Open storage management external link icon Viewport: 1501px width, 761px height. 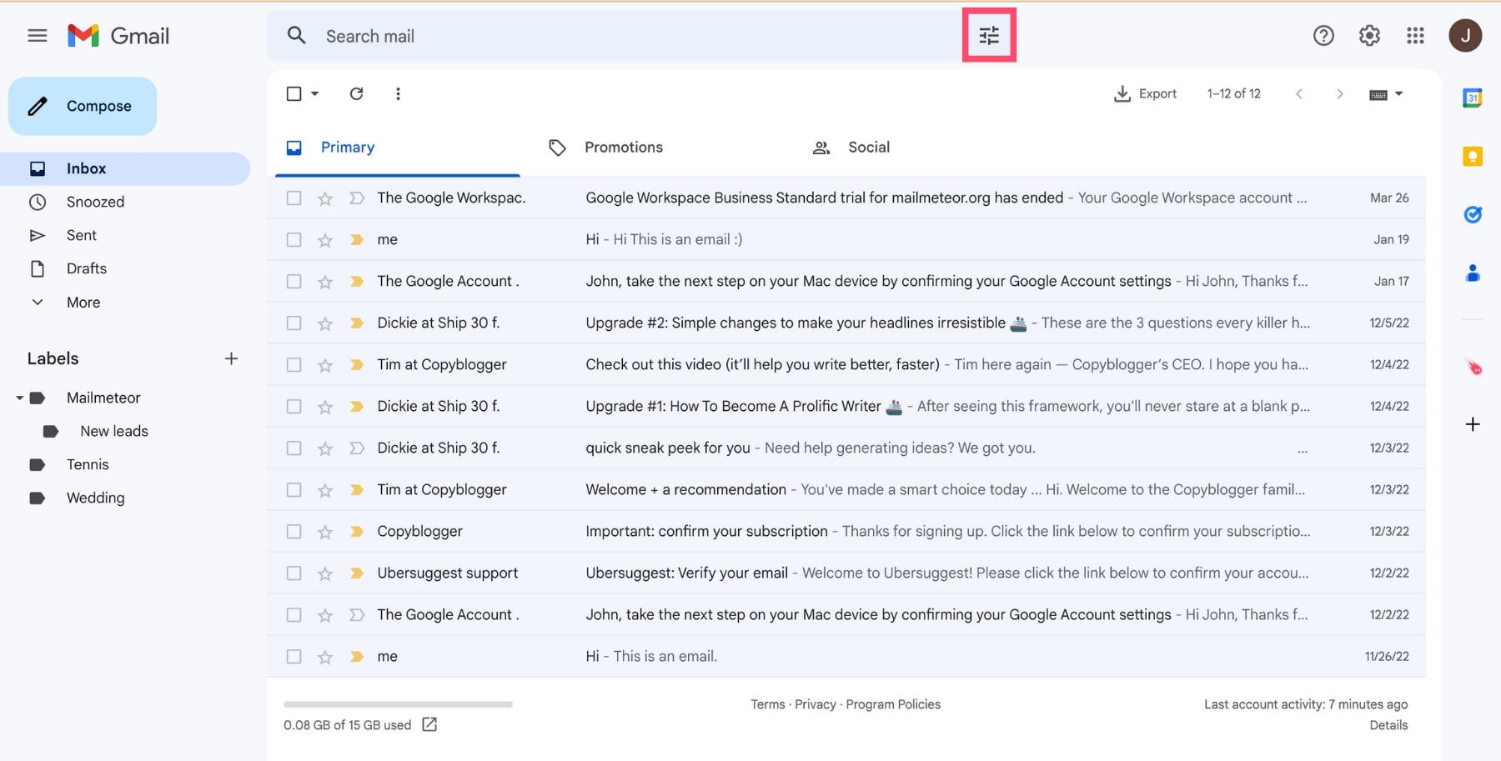coord(429,724)
